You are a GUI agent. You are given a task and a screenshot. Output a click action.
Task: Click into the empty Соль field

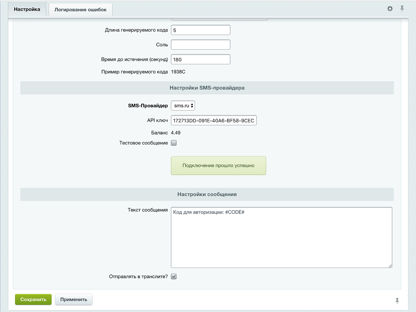(201, 45)
